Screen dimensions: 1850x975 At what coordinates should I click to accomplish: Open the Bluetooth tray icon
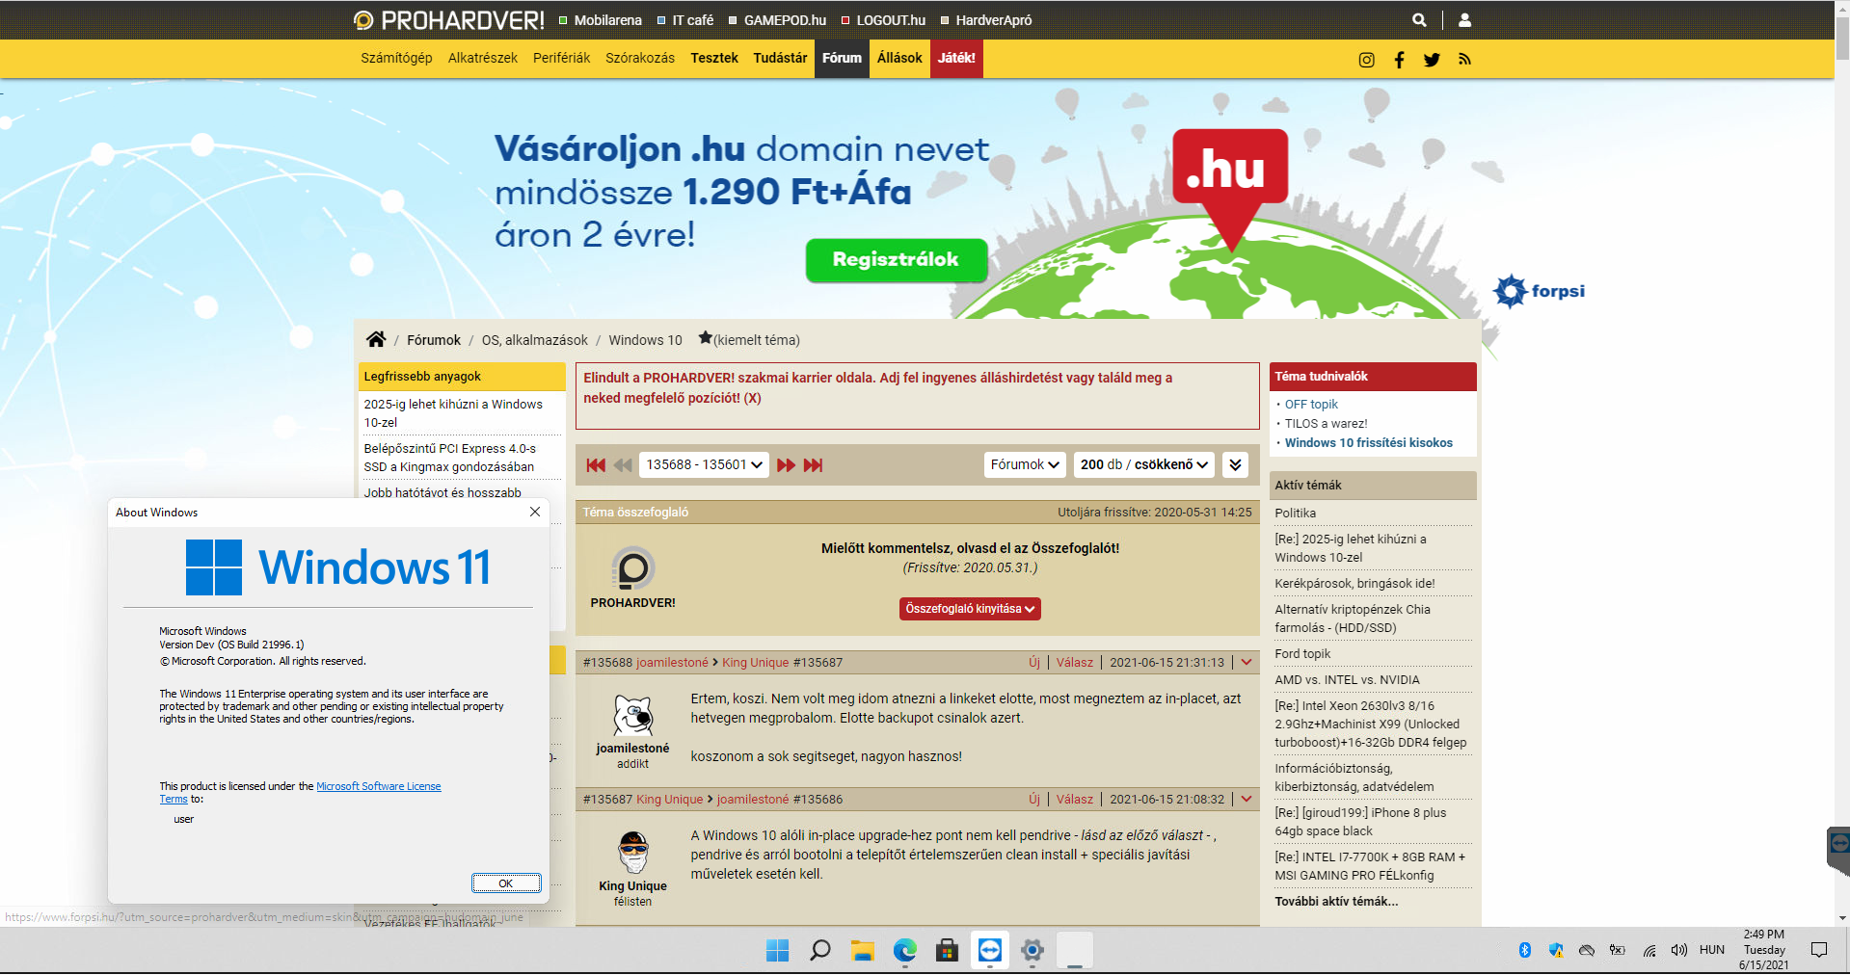point(1525,950)
